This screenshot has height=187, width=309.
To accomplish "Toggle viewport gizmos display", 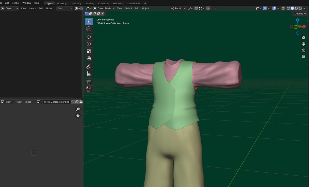I will click(265, 8).
